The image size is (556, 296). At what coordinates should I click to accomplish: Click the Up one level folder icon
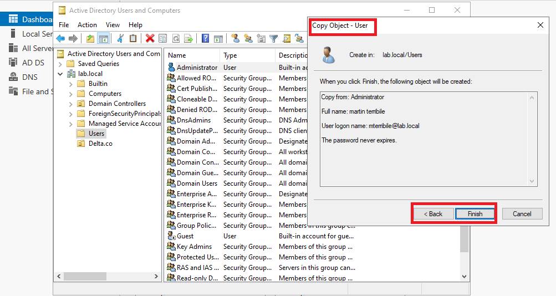pyautogui.click(x=90, y=38)
